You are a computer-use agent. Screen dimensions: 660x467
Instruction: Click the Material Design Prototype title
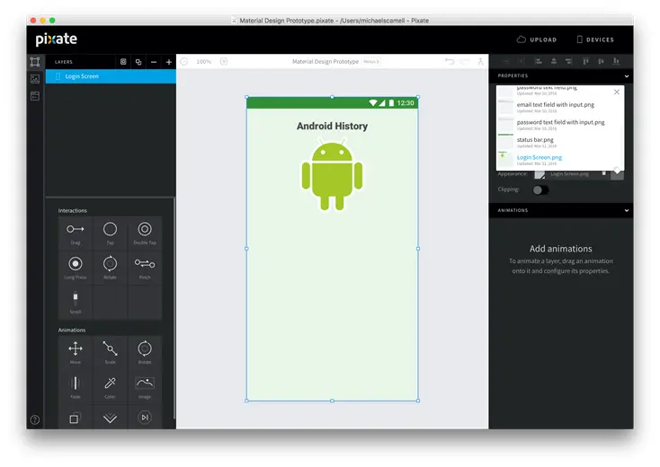(x=326, y=61)
